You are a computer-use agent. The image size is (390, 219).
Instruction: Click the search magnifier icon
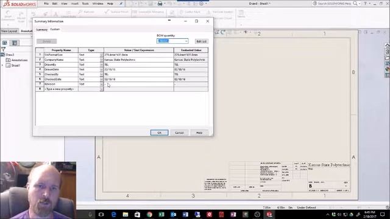pyautogui.click(x=355, y=4)
